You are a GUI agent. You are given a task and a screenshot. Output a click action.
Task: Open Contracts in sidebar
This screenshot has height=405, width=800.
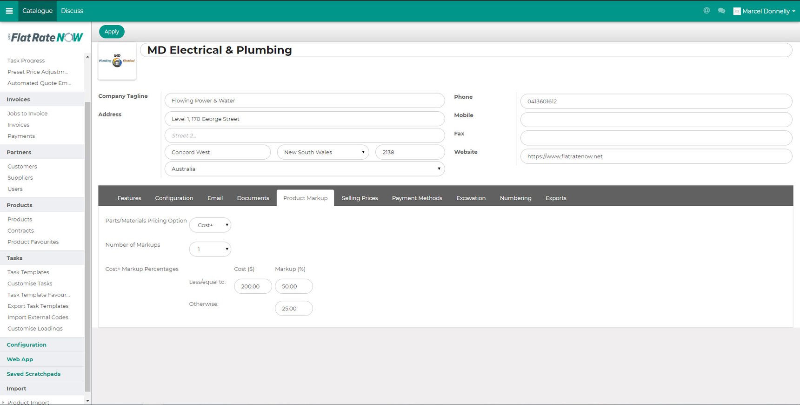tap(21, 230)
